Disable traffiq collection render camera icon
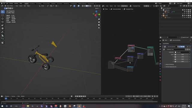This screenshot has width=192, height=108. (190, 16)
